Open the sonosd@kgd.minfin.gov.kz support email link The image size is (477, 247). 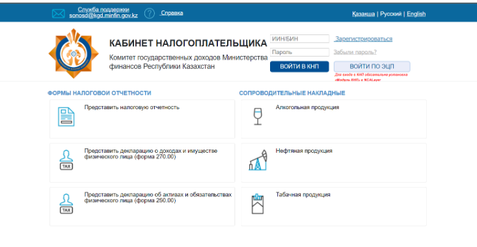click(x=103, y=16)
